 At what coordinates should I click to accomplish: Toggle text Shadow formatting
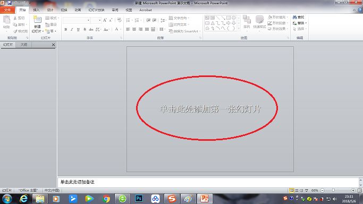tap(85, 29)
